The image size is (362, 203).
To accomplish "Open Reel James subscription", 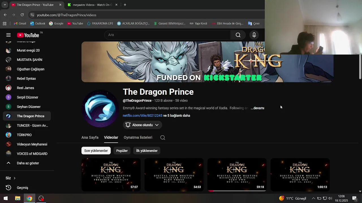I will 27,88.
